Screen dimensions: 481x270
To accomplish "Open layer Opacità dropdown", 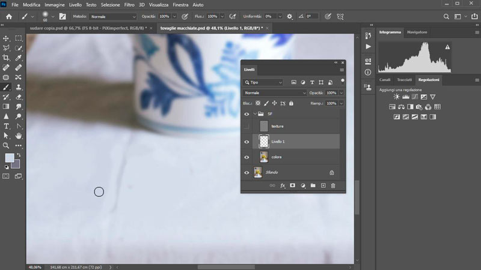I will point(341,93).
